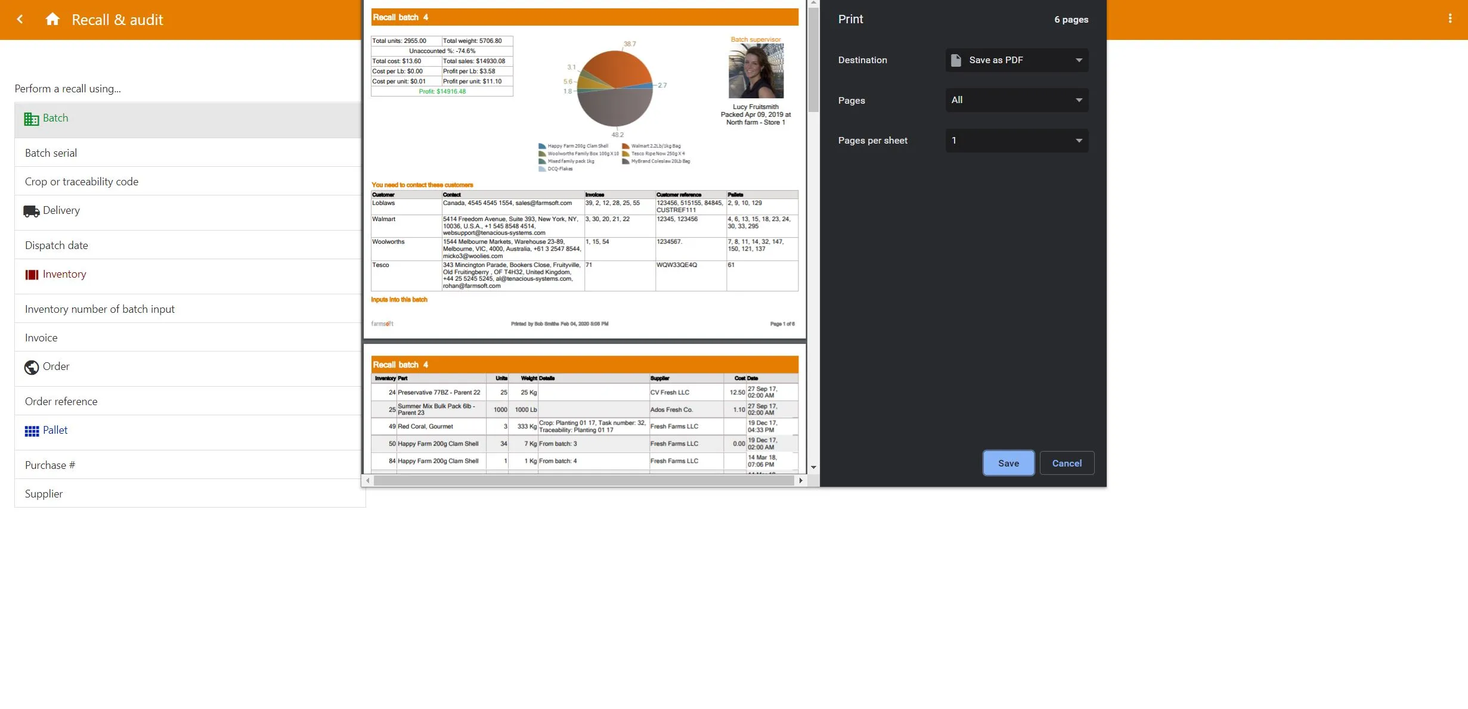Click 'Total units: 2955.00' cell
Viewport: 1468px width, 709px height.
pos(406,41)
